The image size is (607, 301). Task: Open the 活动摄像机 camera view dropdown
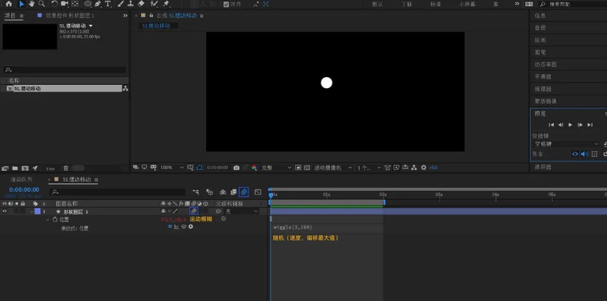[x=333, y=167]
